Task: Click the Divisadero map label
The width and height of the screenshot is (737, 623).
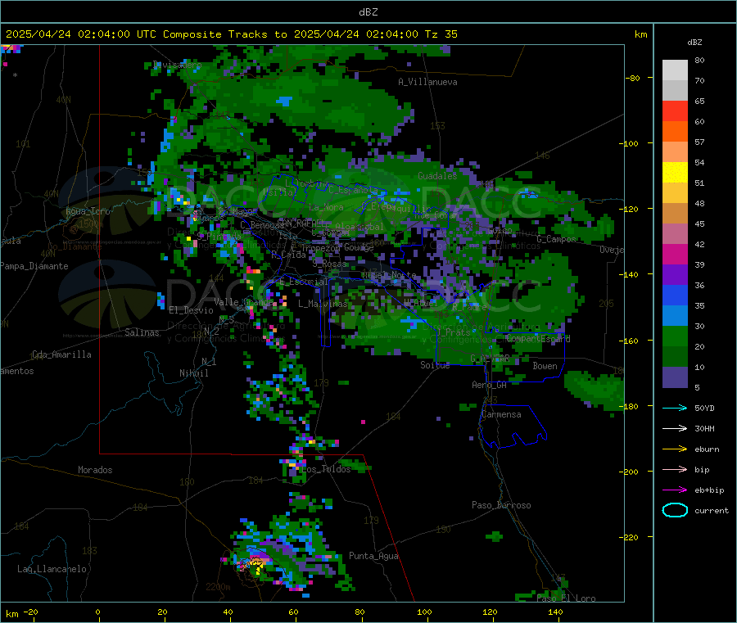Action: coord(177,65)
